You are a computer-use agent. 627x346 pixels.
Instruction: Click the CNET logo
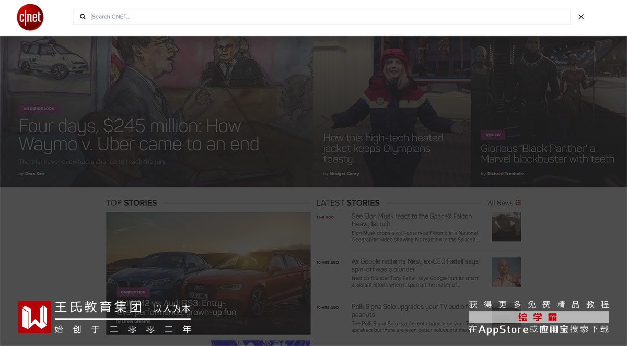[30, 17]
